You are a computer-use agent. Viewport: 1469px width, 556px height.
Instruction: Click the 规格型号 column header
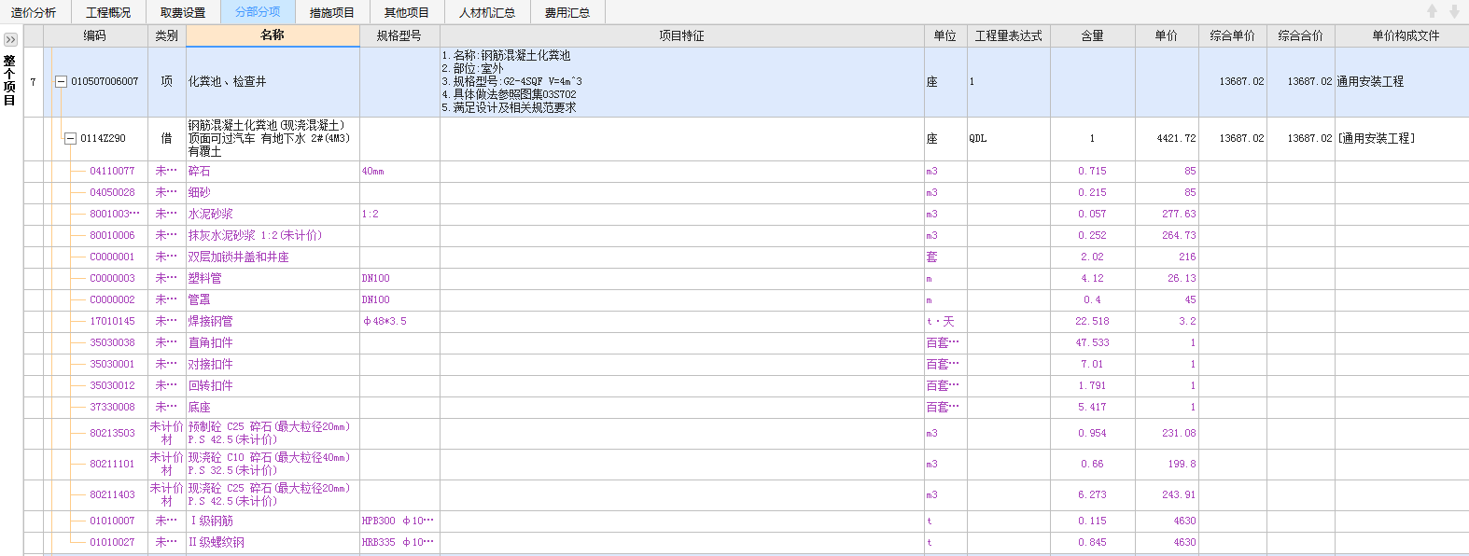coord(399,35)
